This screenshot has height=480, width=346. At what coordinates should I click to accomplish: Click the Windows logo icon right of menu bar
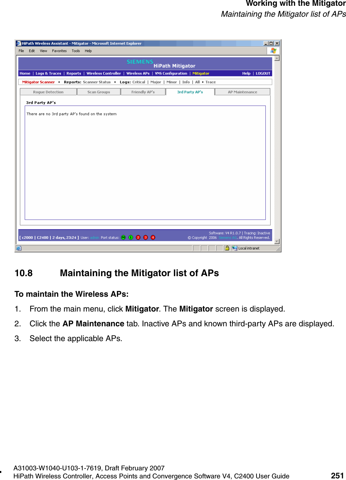click(x=273, y=50)
